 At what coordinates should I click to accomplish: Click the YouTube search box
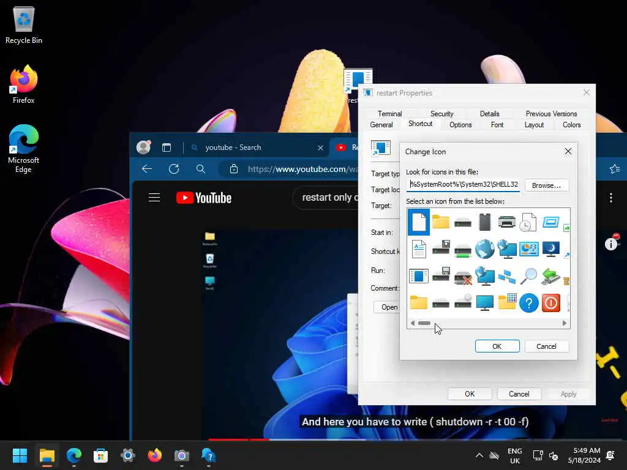[326, 198]
